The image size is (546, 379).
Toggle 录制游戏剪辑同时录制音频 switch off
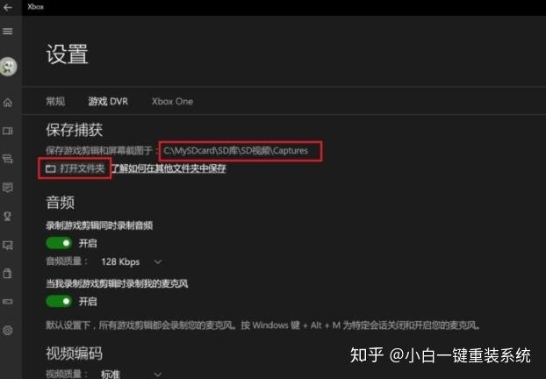pos(59,243)
